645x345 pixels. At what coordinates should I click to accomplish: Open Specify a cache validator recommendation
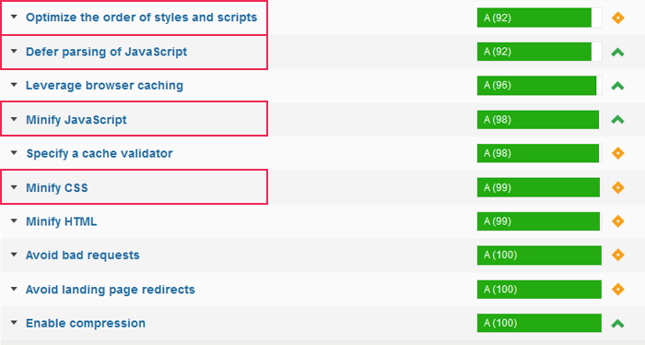click(100, 153)
